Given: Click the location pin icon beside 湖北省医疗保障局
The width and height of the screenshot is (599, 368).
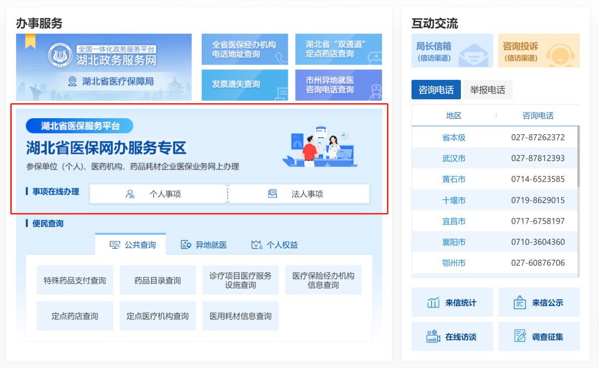Looking at the screenshot, I should (72, 82).
